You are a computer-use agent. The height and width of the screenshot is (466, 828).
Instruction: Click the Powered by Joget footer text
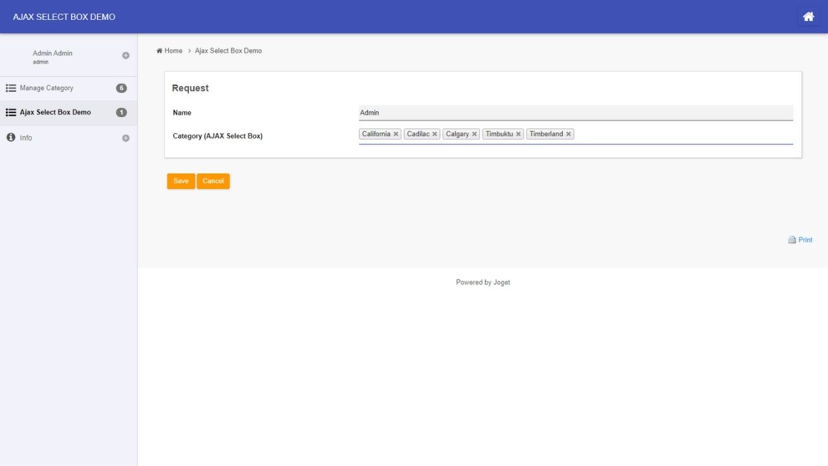[x=483, y=282]
